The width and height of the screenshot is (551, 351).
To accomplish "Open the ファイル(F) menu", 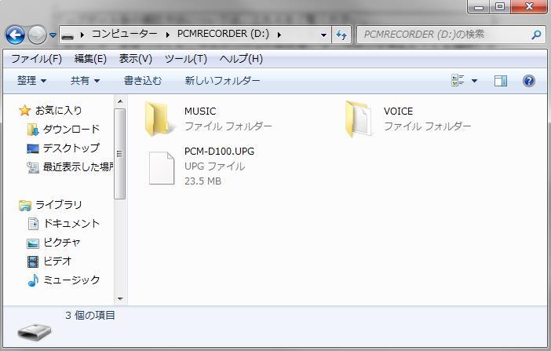I will (37, 59).
